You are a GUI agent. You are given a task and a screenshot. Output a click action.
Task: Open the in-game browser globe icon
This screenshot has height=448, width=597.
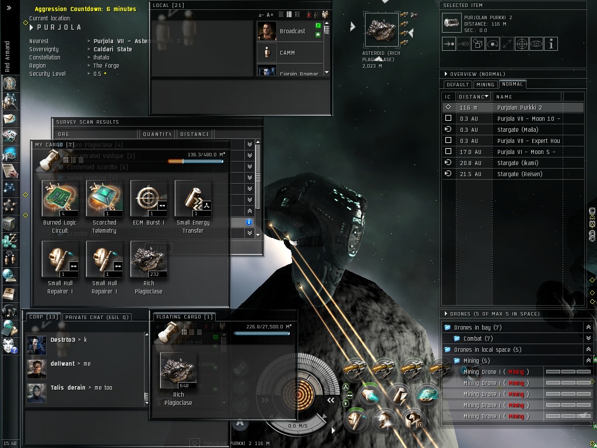tap(9, 276)
